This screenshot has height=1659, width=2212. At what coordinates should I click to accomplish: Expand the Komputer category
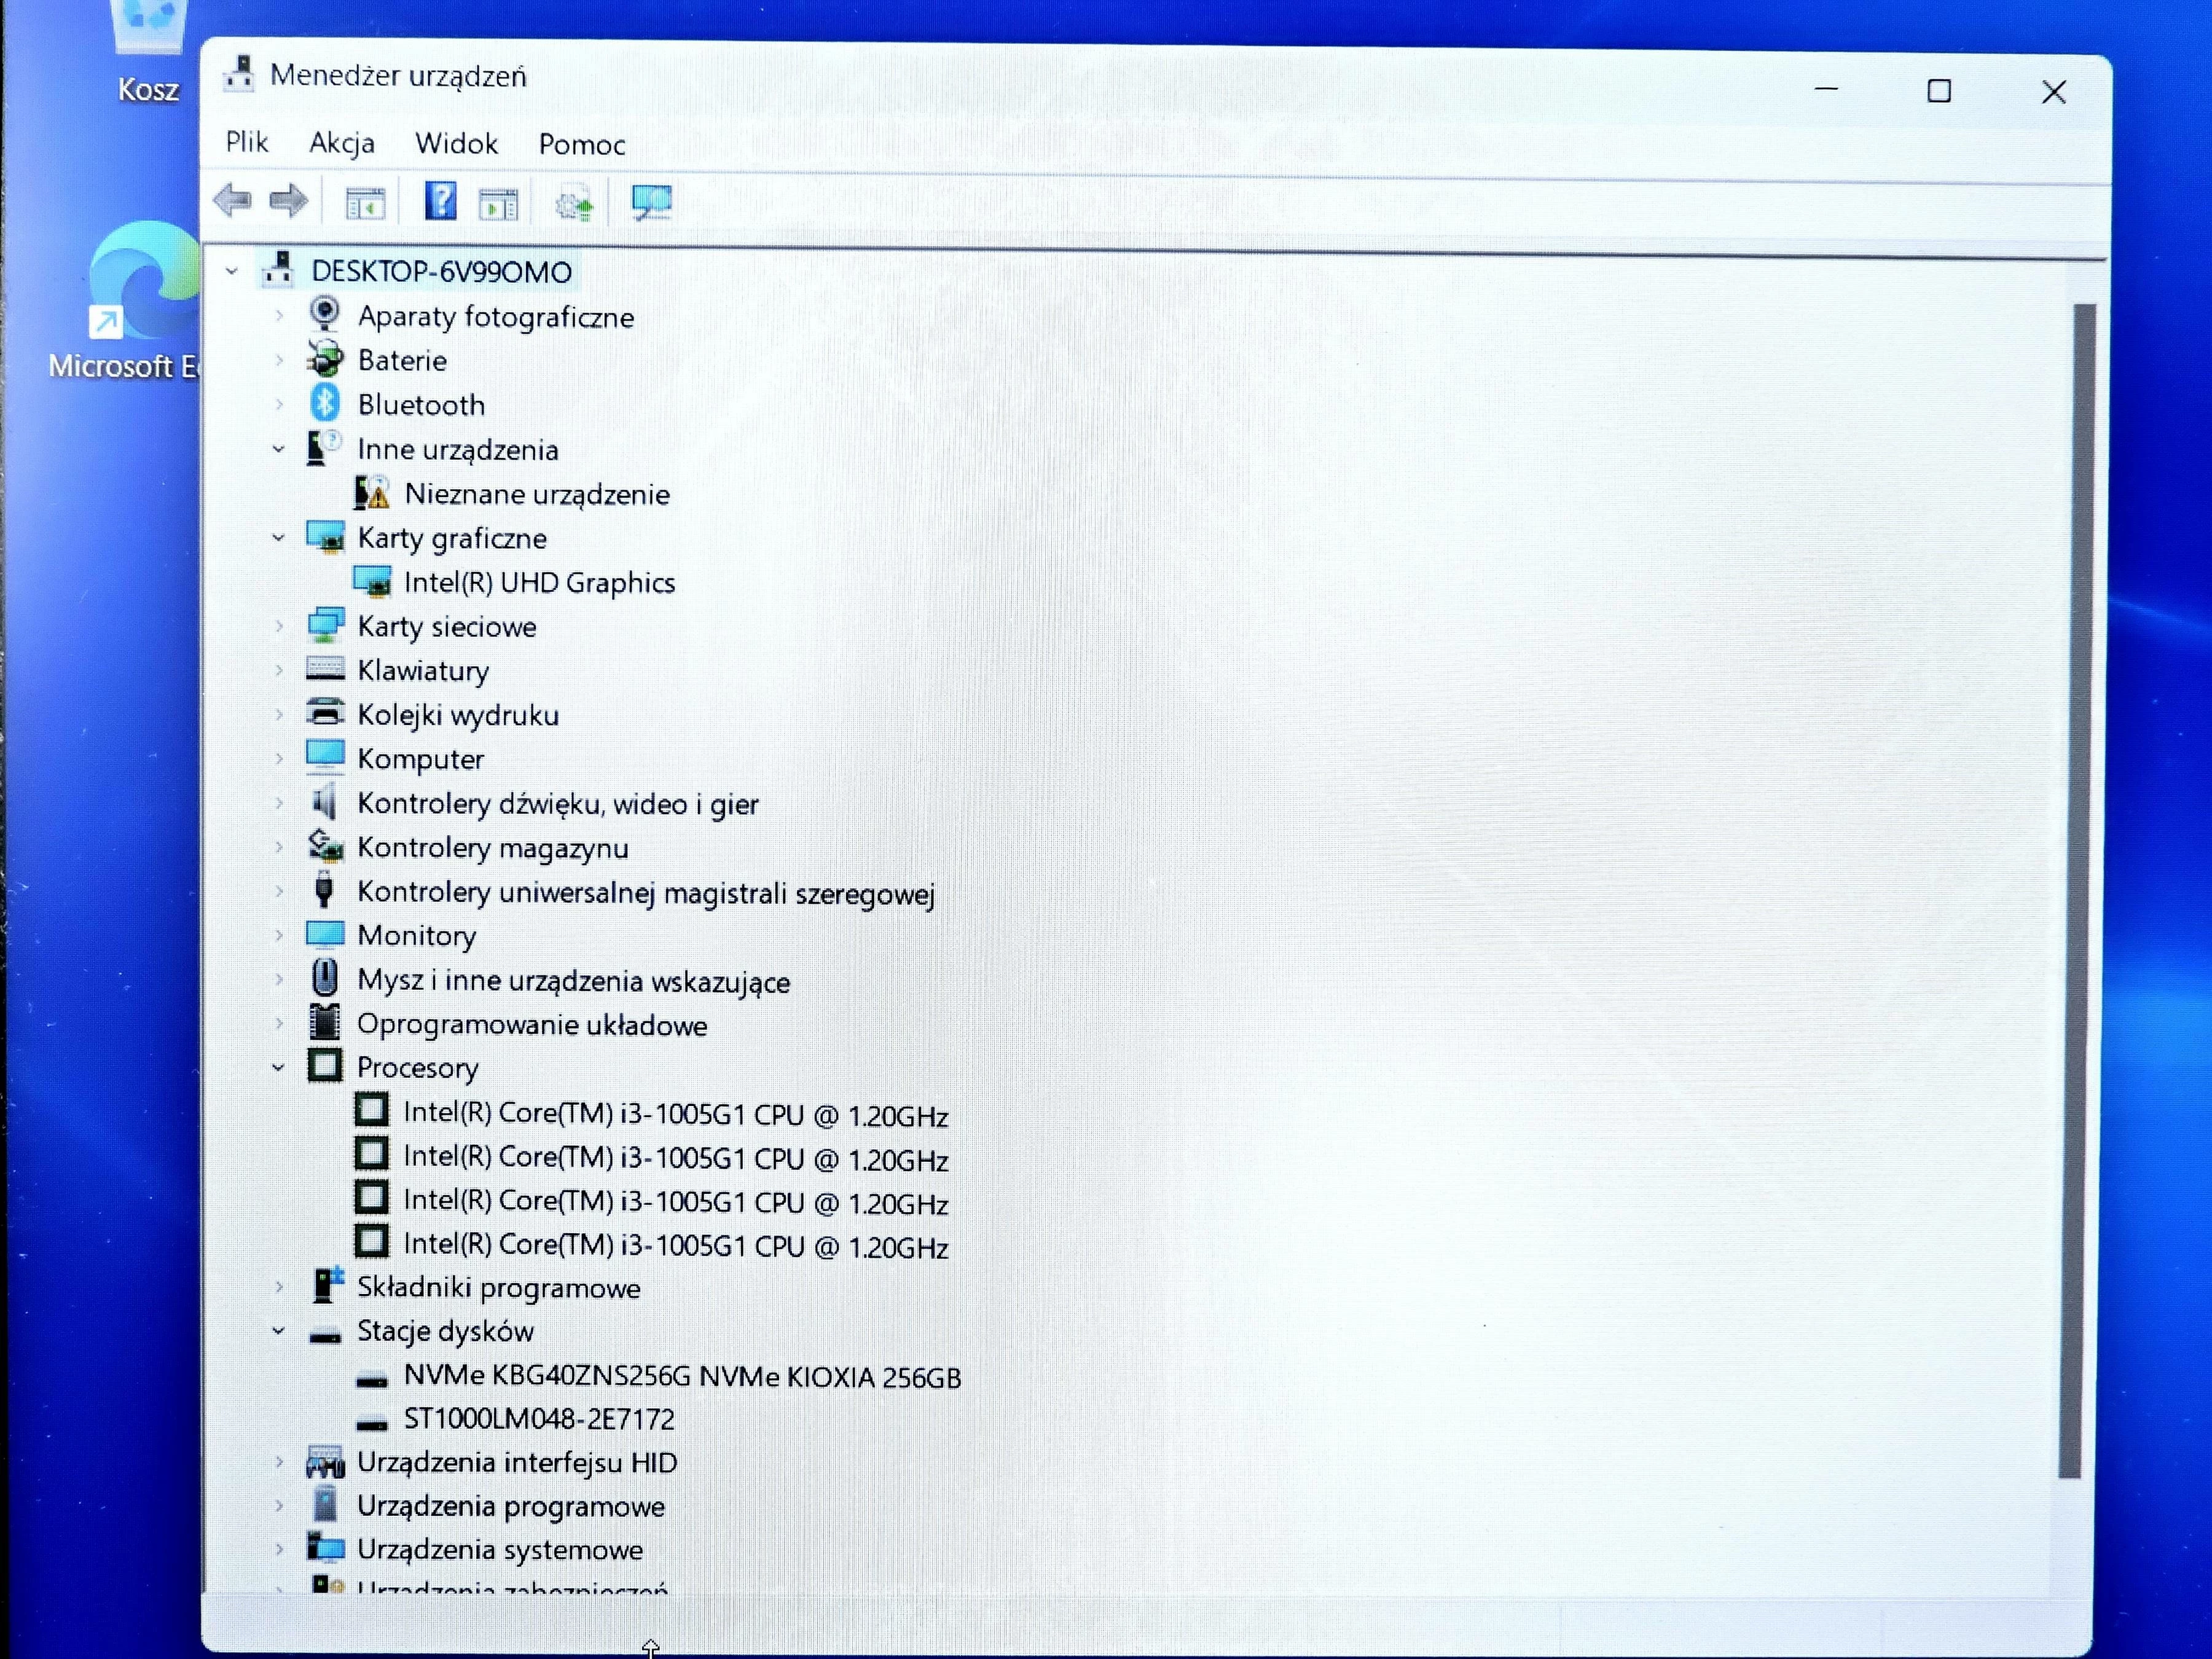[279, 758]
